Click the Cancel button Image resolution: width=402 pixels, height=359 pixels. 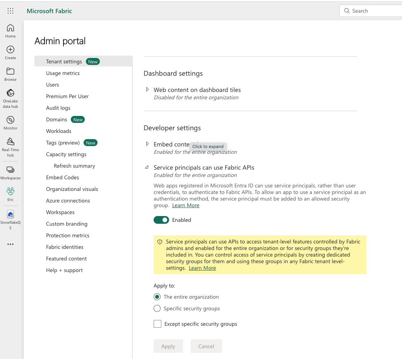click(x=206, y=346)
